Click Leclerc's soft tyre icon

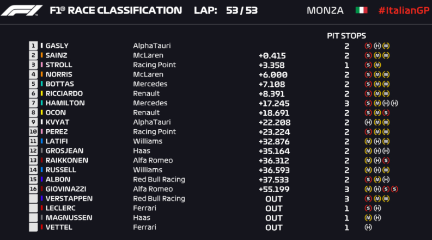click(368, 208)
